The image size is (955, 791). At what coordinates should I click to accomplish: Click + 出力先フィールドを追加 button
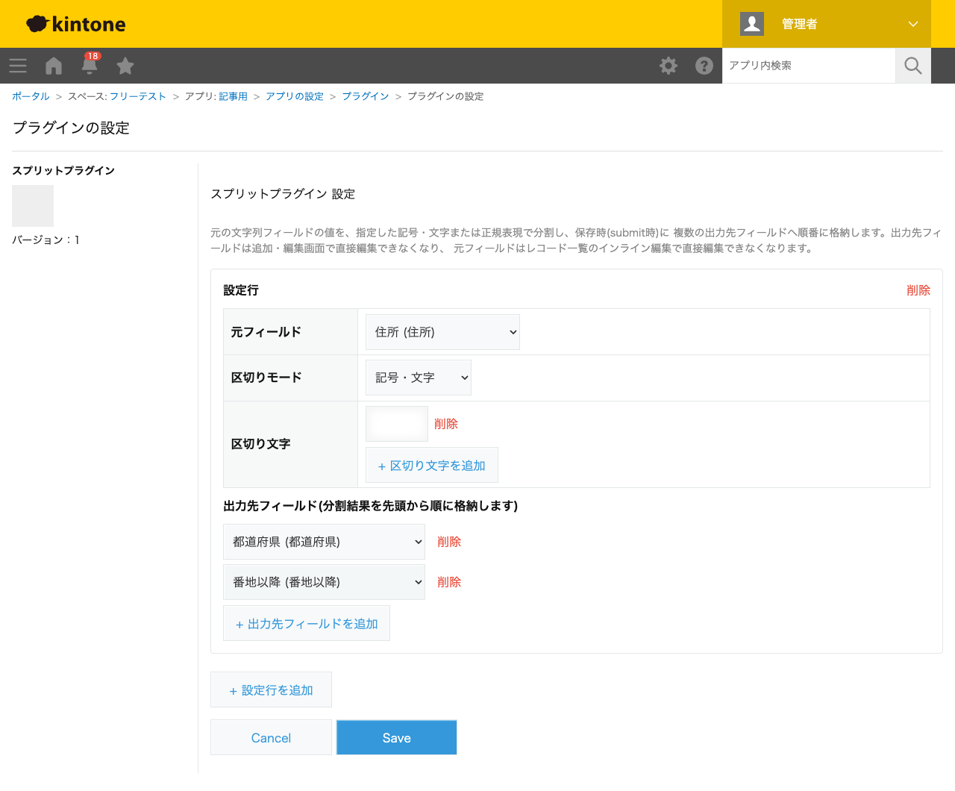(x=307, y=624)
